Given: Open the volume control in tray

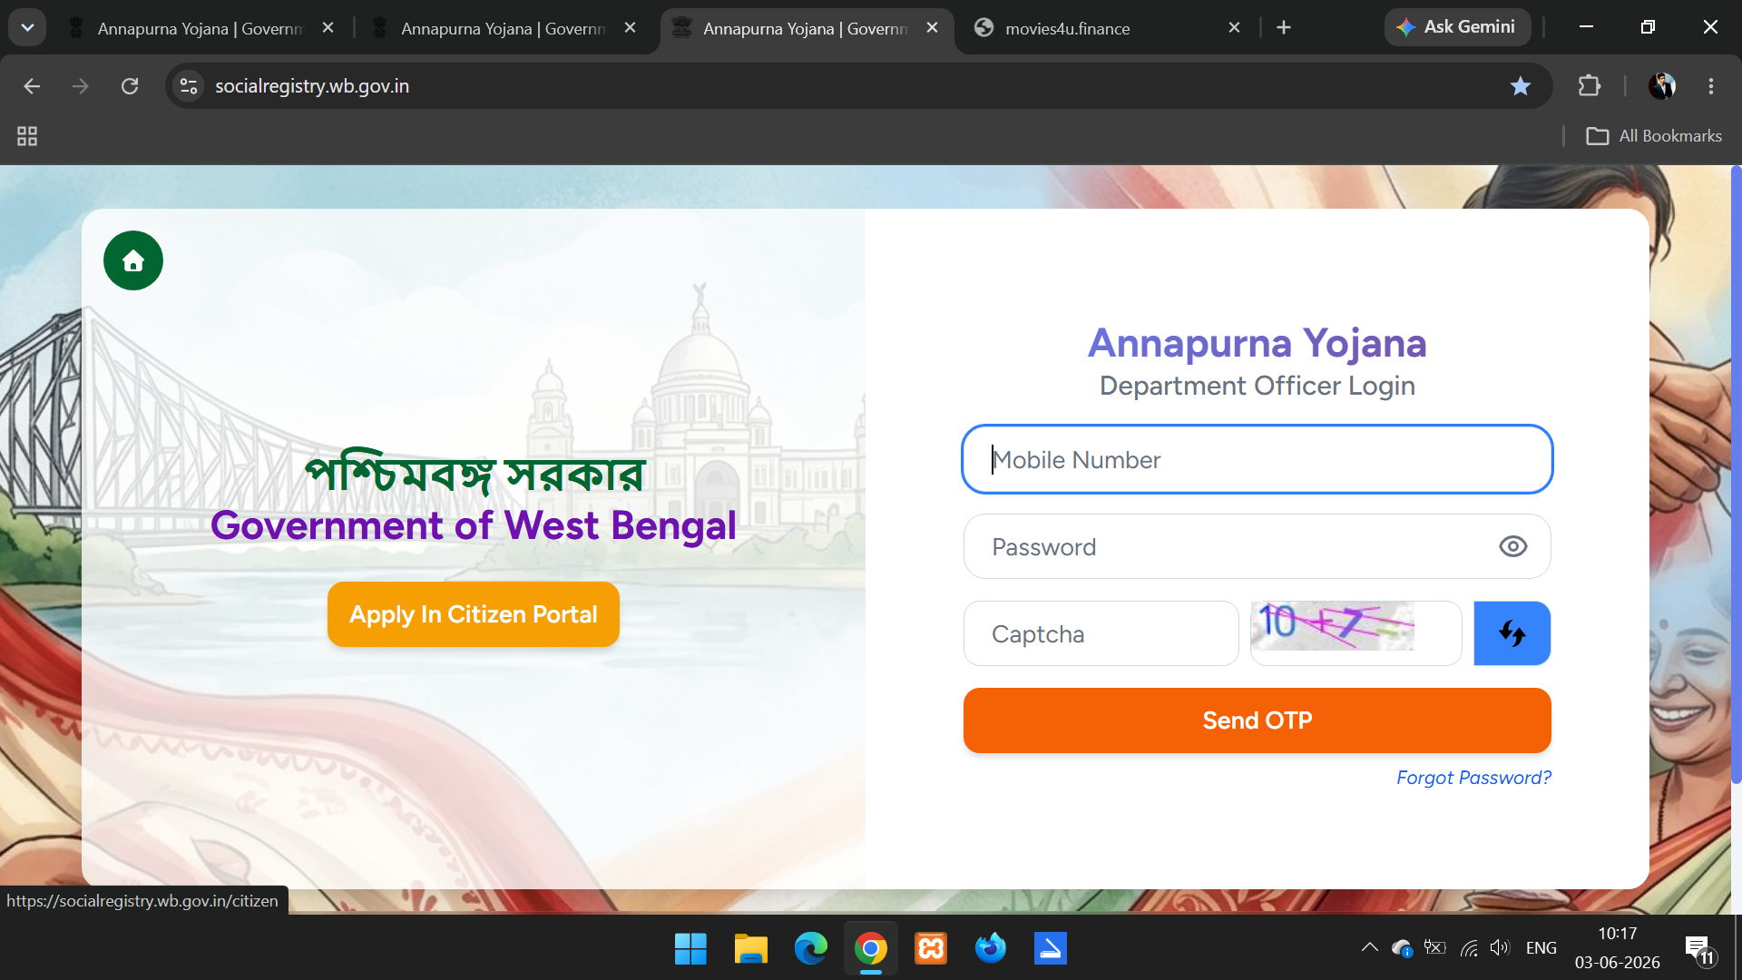Looking at the screenshot, I should pos(1500,947).
